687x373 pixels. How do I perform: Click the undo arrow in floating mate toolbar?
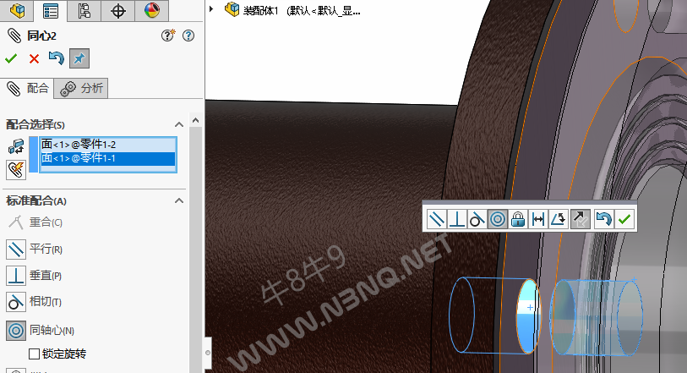tap(603, 219)
